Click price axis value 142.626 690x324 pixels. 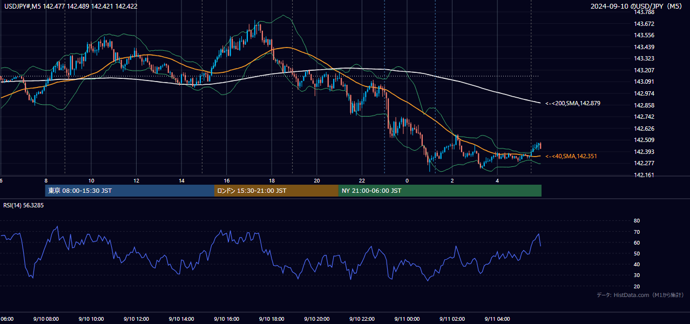[645, 129]
